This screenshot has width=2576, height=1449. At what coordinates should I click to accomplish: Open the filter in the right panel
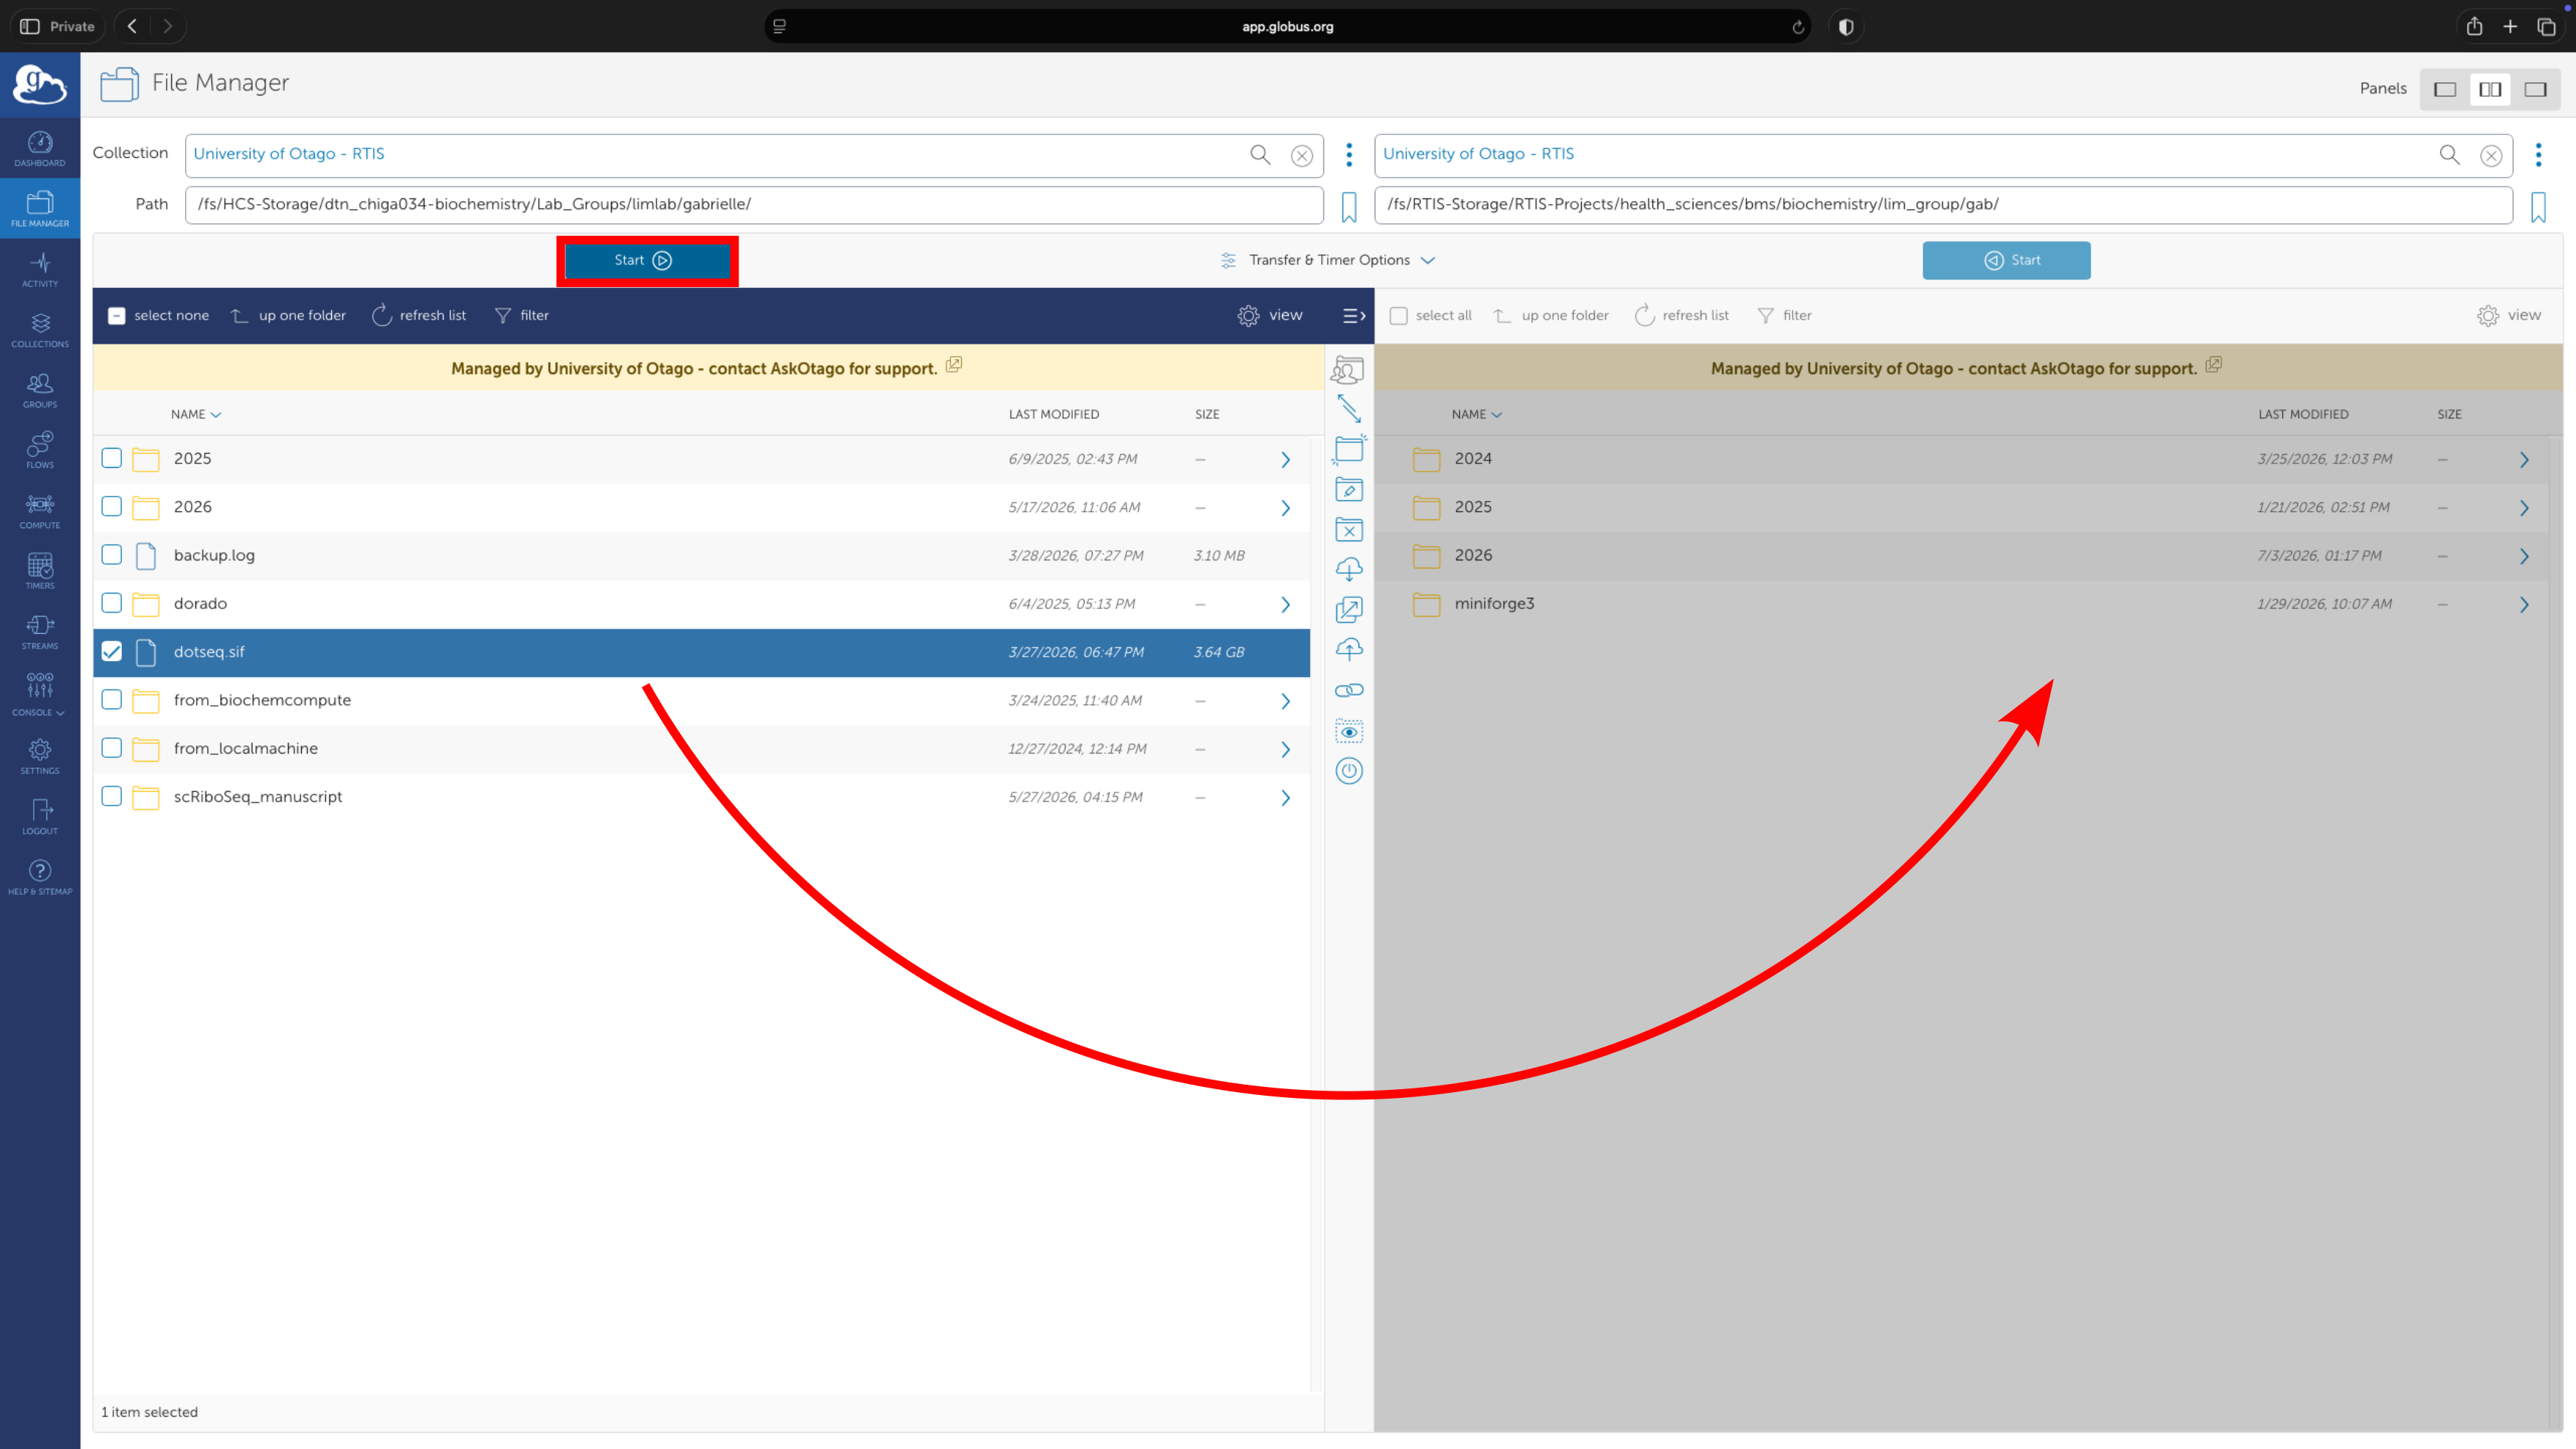tap(1784, 316)
